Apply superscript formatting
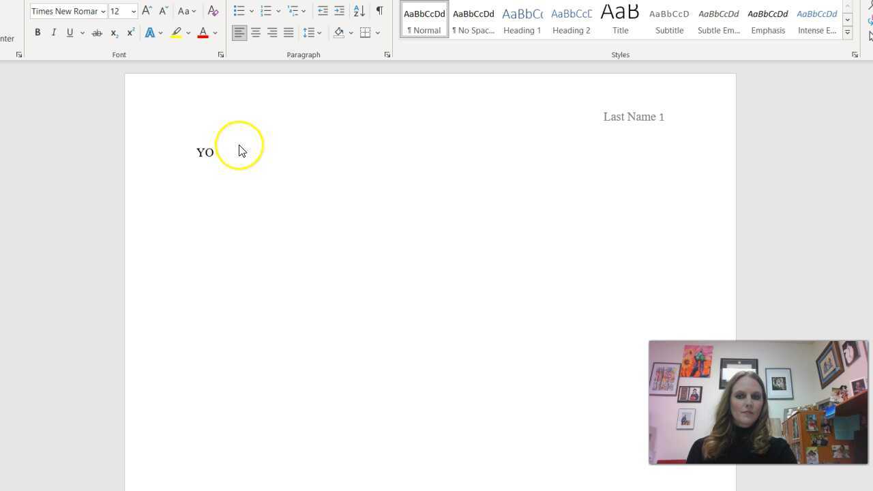The width and height of the screenshot is (873, 491). pyautogui.click(x=130, y=32)
